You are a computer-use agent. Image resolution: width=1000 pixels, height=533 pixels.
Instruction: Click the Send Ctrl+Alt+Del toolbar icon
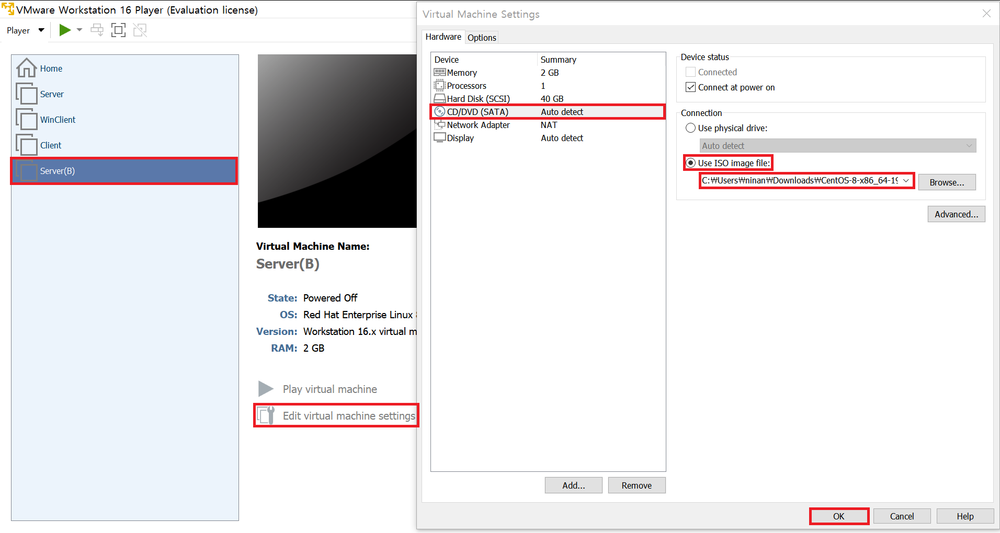point(97,30)
